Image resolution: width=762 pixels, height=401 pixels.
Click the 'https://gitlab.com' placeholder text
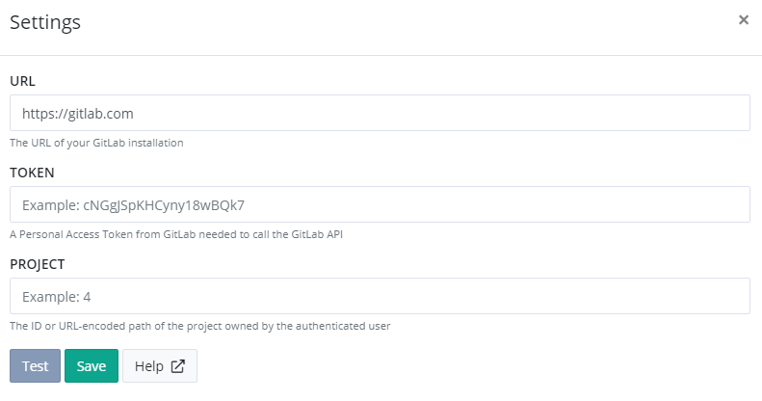pos(78,113)
